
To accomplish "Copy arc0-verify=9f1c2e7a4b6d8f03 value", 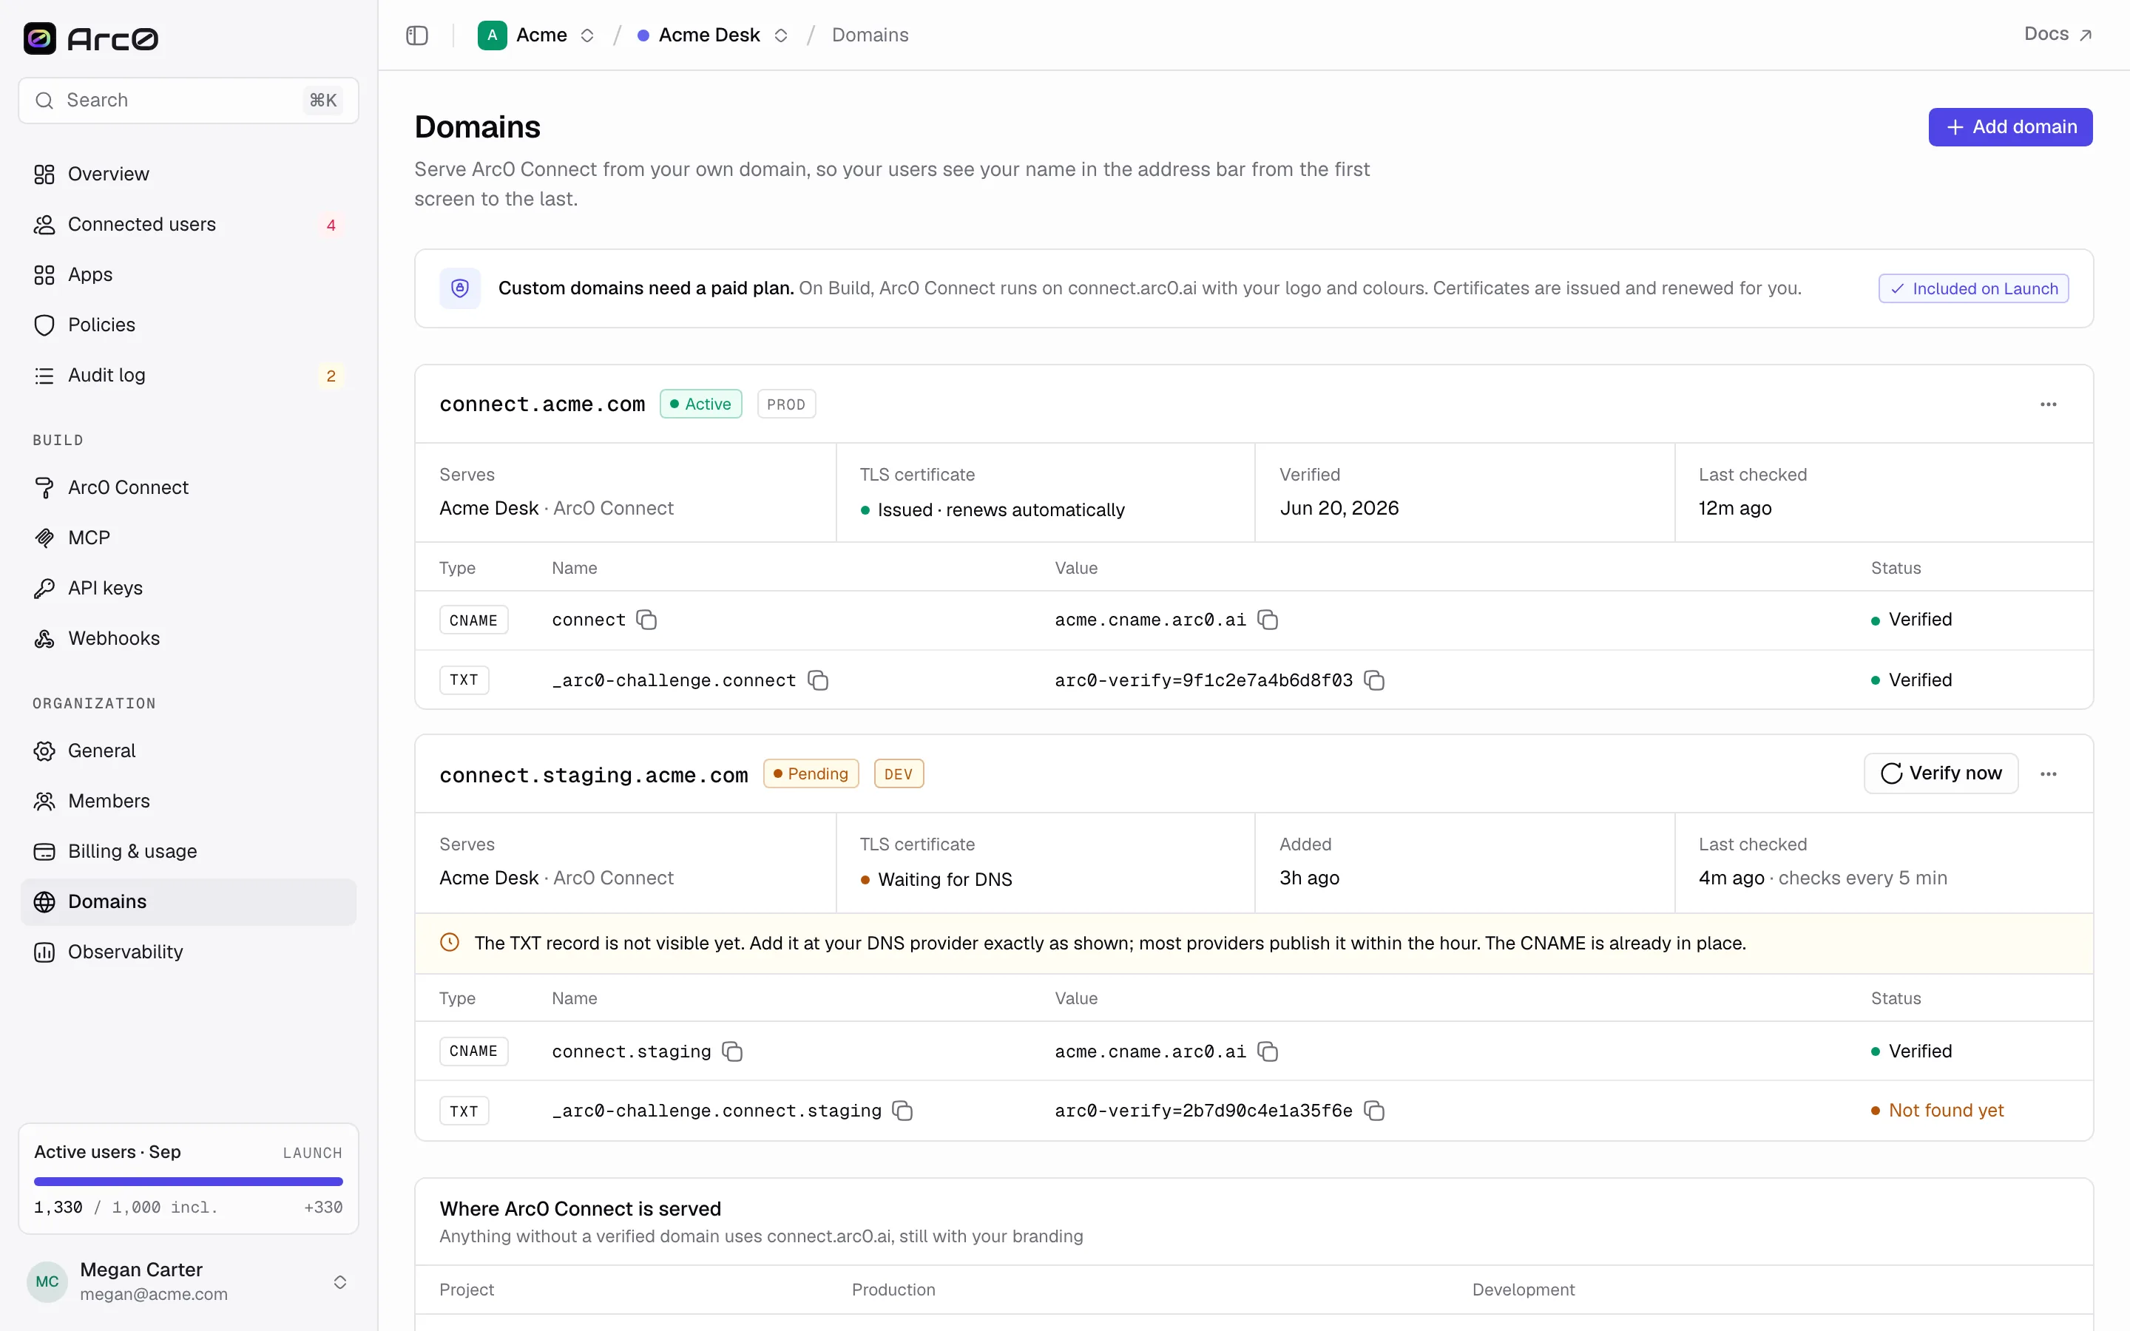I will tap(1374, 680).
